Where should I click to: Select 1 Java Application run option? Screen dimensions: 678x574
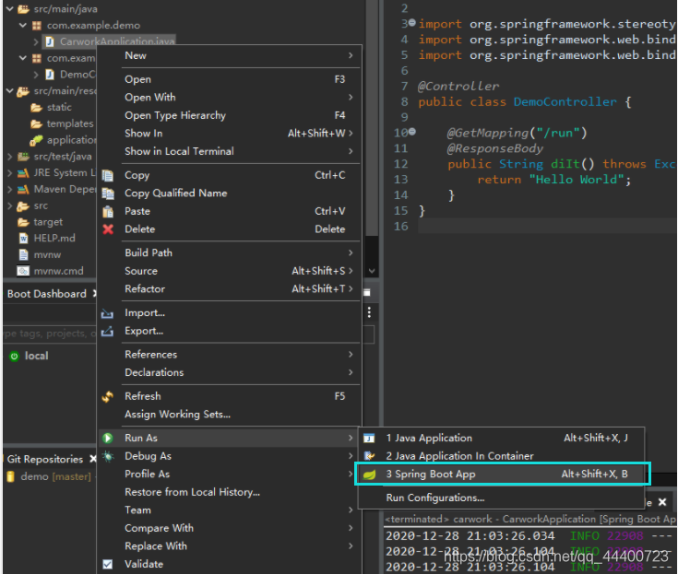pos(502,438)
